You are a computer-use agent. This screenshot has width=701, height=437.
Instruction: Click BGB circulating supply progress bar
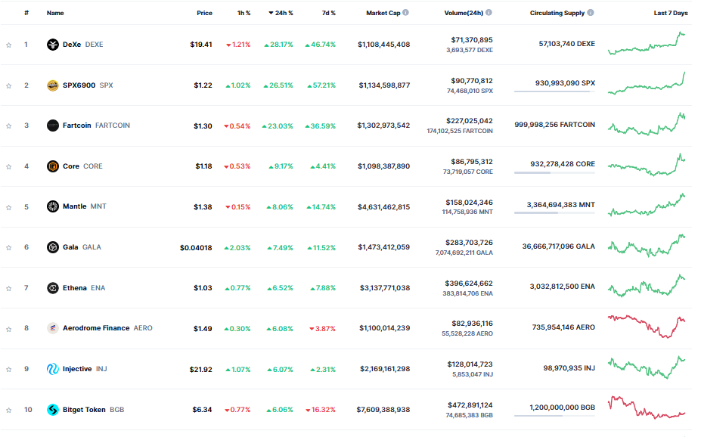coord(554,416)
